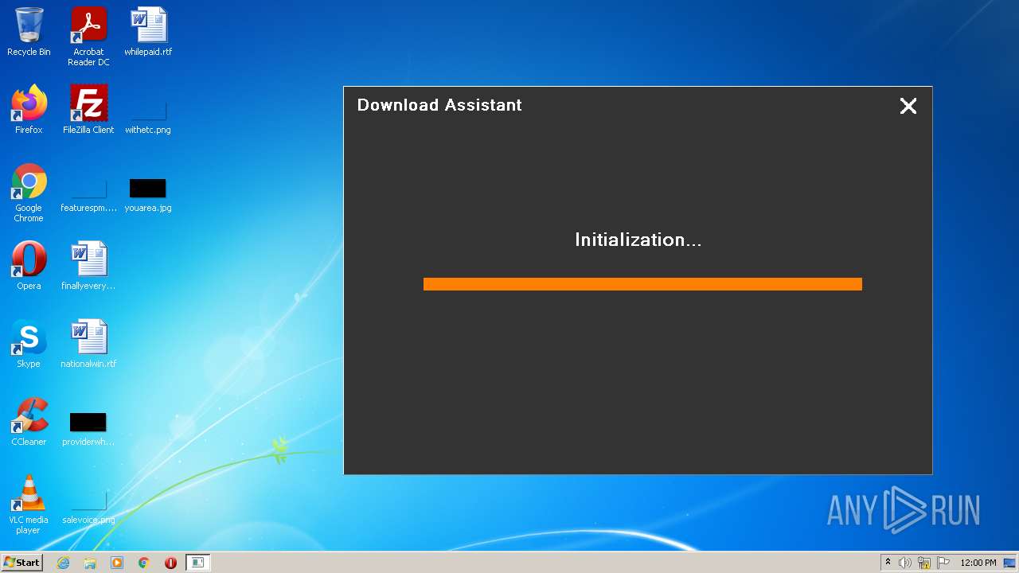
Task: Select salevoice.png file on desktop
Action: coord(88,507)
